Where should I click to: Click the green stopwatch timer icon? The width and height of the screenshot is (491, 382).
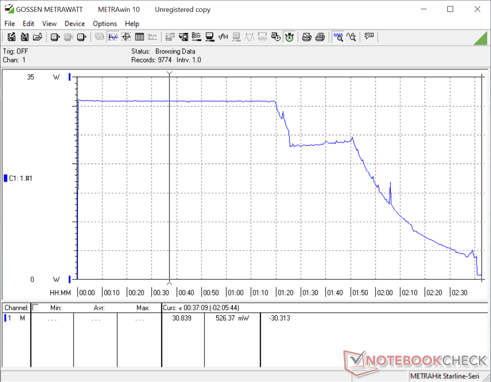(289, 37)
